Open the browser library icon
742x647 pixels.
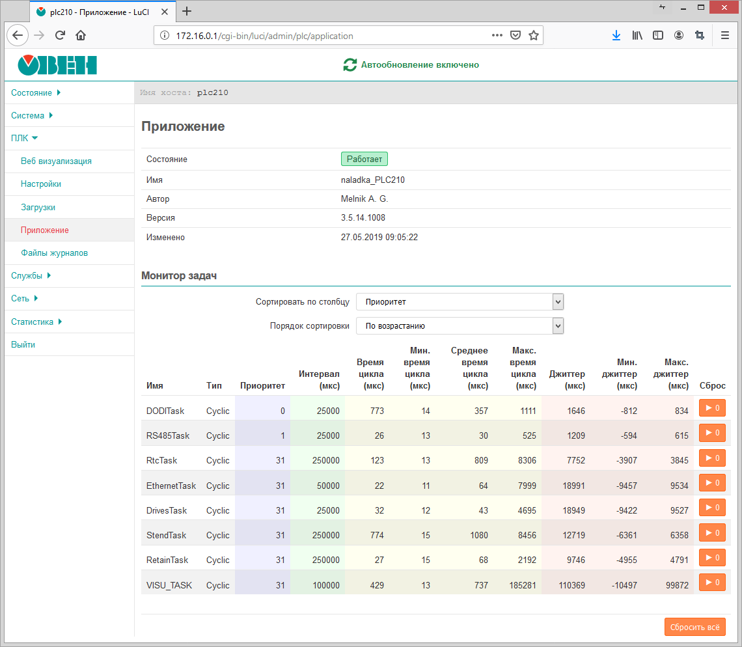(x=637, y=36)
